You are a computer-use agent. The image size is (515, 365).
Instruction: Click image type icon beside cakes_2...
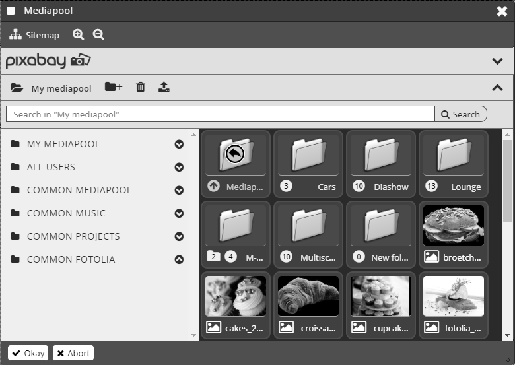tap(213, 327)
